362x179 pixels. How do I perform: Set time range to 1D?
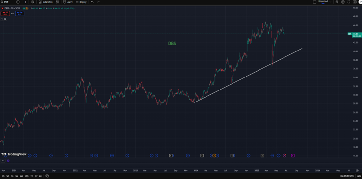tap(3, 176)
